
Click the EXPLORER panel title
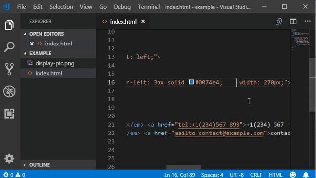click(x=40, y=21)
